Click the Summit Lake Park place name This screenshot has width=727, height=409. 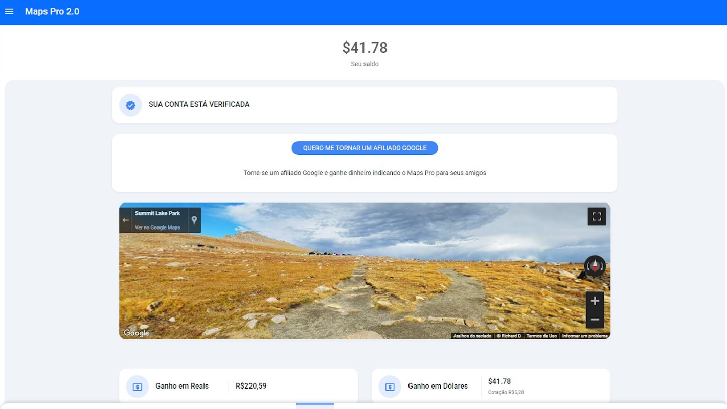[x=157, y=213]
